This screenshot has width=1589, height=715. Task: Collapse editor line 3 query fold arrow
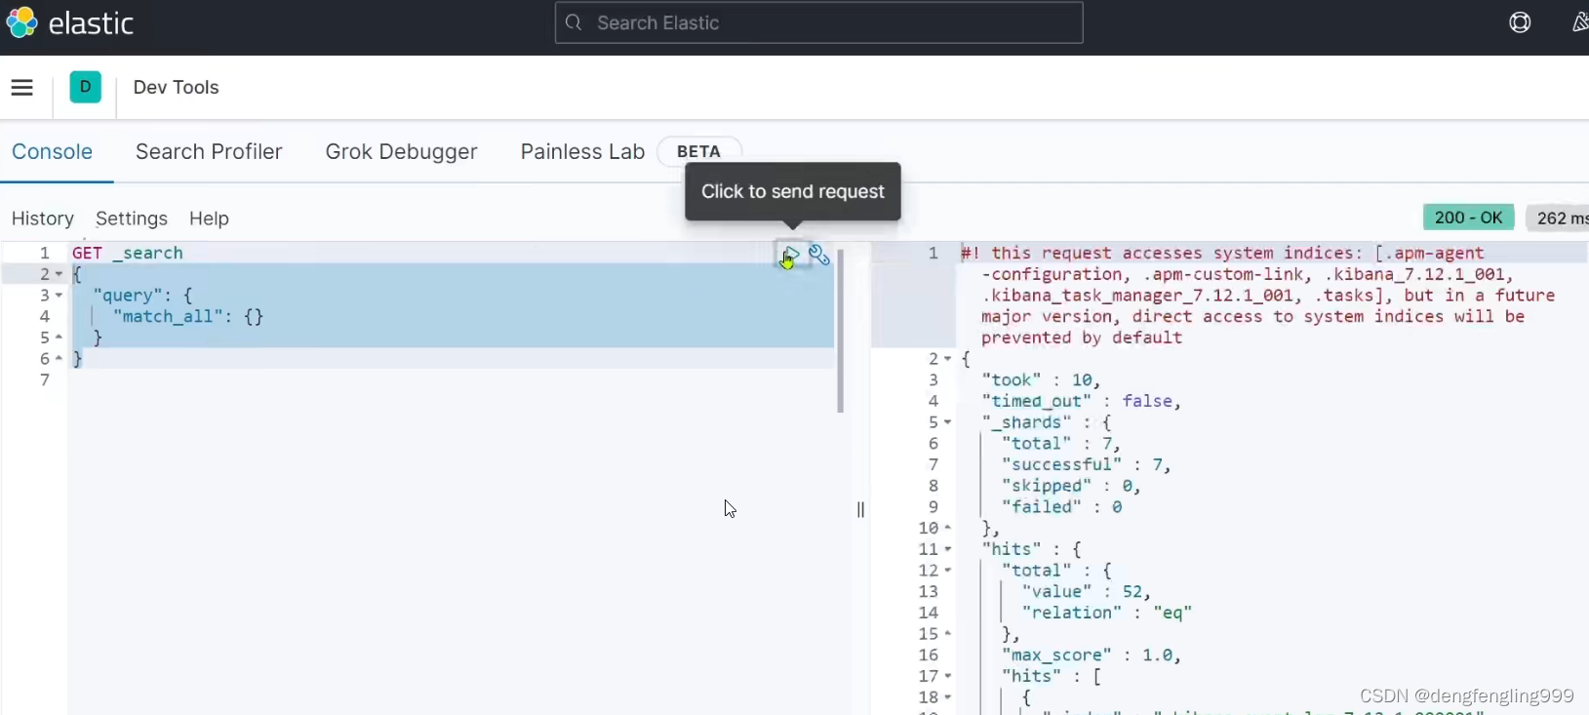click(59, 296)
